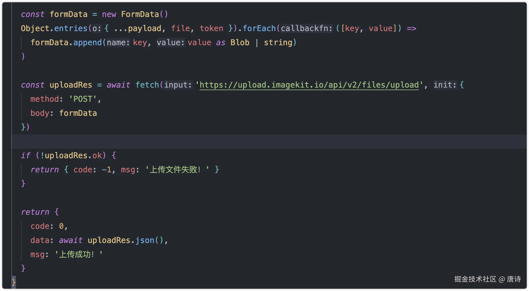Click the payload spread variable
This screenshot has width=529, height=291.
click(x=145, y=29)
